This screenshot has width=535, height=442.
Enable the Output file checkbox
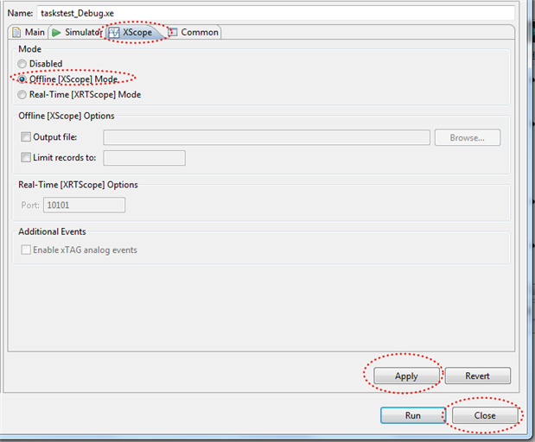click(26, 137)
